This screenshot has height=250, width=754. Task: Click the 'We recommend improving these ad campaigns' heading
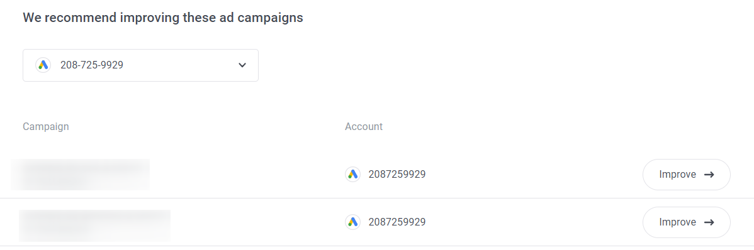coord(163,18)
